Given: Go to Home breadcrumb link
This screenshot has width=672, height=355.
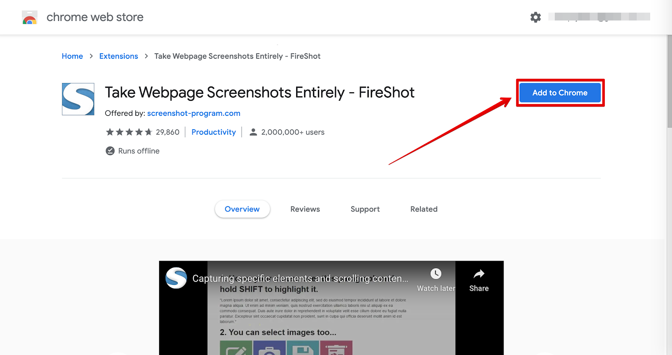Looking at the screenshot, I should [72, 56].
